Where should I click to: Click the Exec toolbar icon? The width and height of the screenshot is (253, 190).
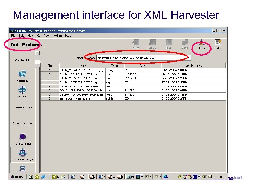tap(201, 43)
